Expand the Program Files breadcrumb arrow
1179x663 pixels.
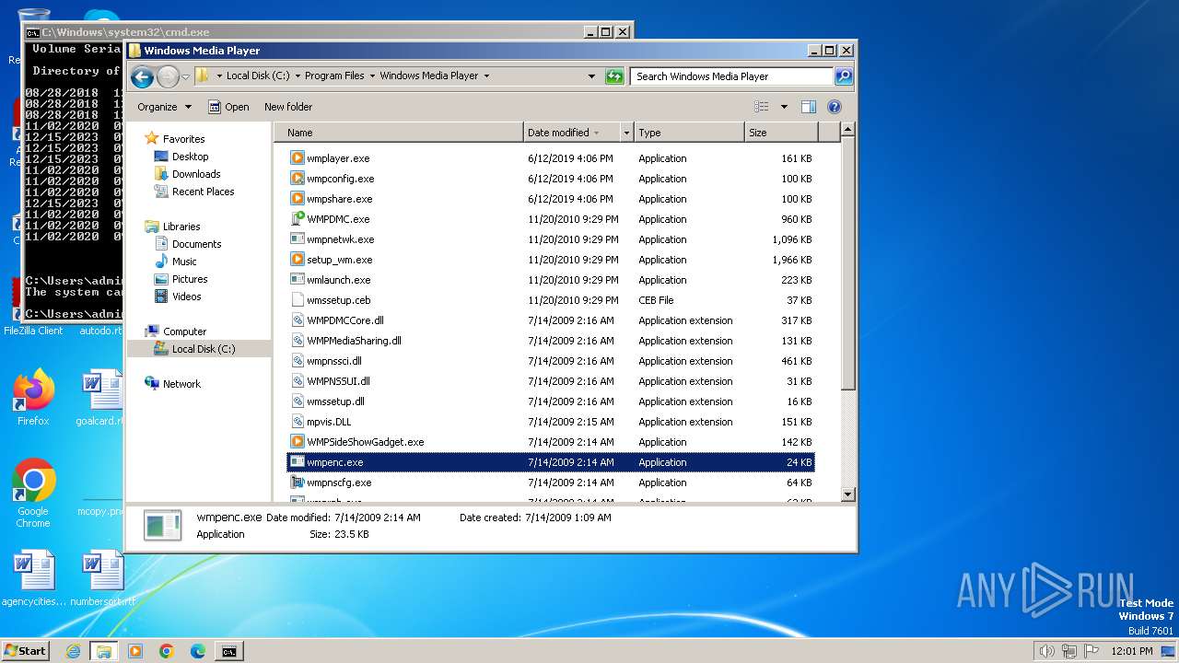(371, 76)
